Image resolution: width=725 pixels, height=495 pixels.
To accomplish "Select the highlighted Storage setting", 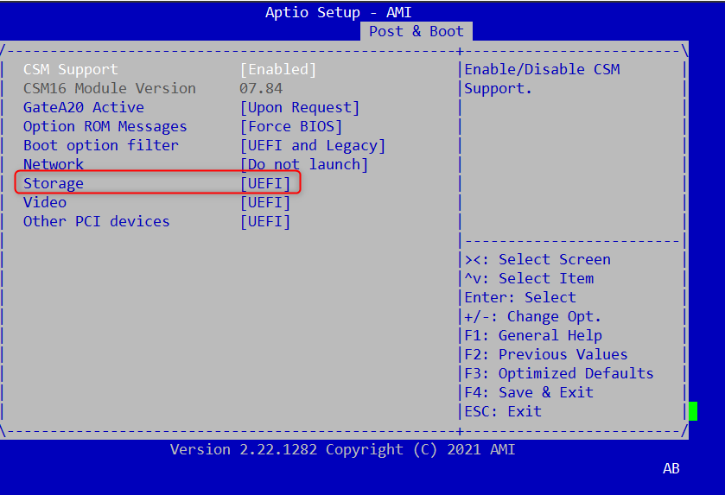I will (53, 183).
